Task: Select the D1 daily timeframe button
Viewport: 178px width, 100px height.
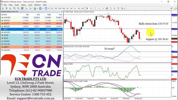Action: (75, 8)
